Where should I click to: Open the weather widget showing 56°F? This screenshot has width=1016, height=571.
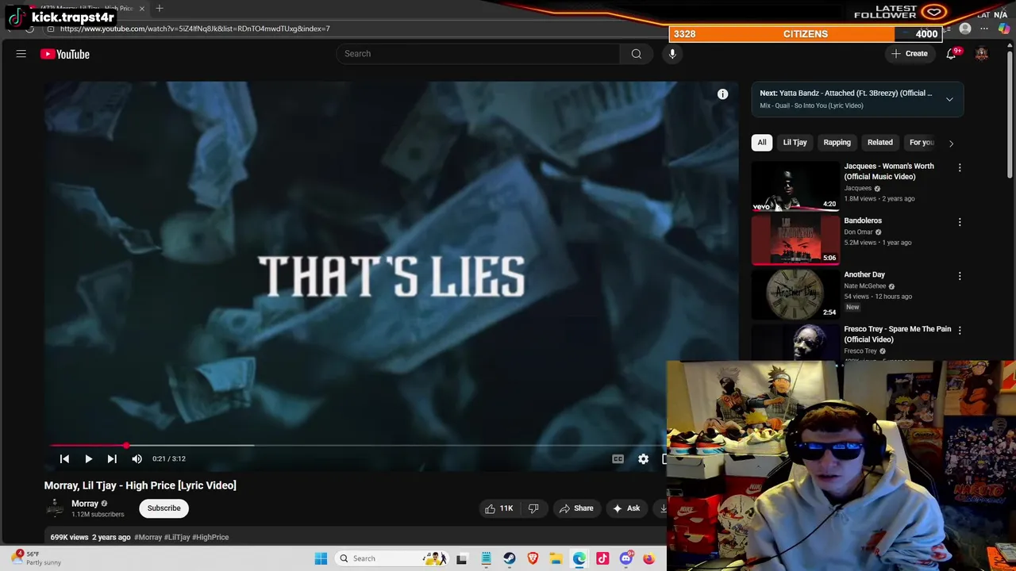(x=37, y=558)
